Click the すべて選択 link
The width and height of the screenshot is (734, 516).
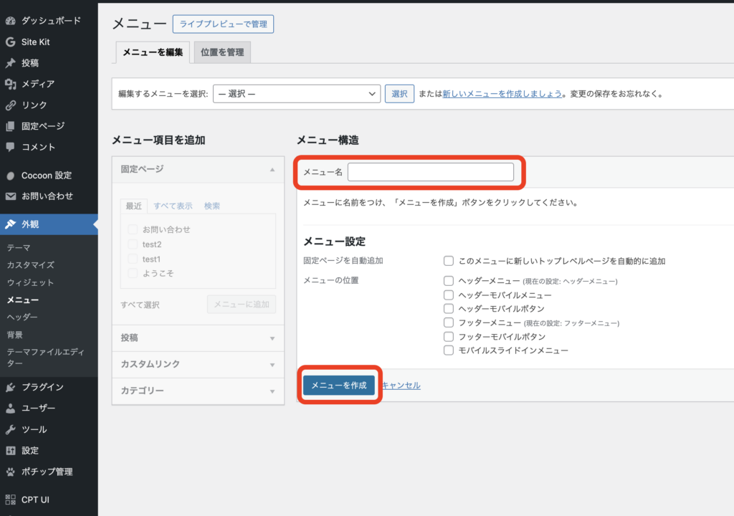pos(140,305)
